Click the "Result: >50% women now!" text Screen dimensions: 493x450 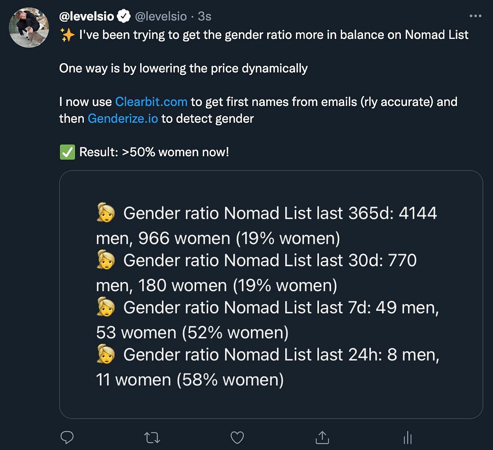coord(154,152)
